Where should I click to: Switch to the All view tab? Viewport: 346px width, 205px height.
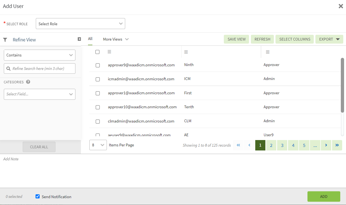click(90, 39)
